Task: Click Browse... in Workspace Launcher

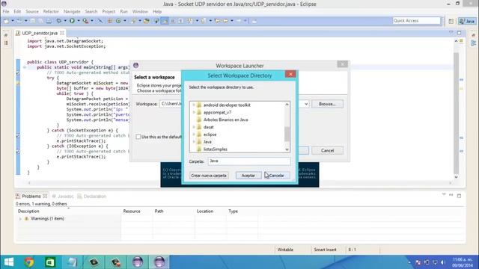Action: tap(327, 104)
